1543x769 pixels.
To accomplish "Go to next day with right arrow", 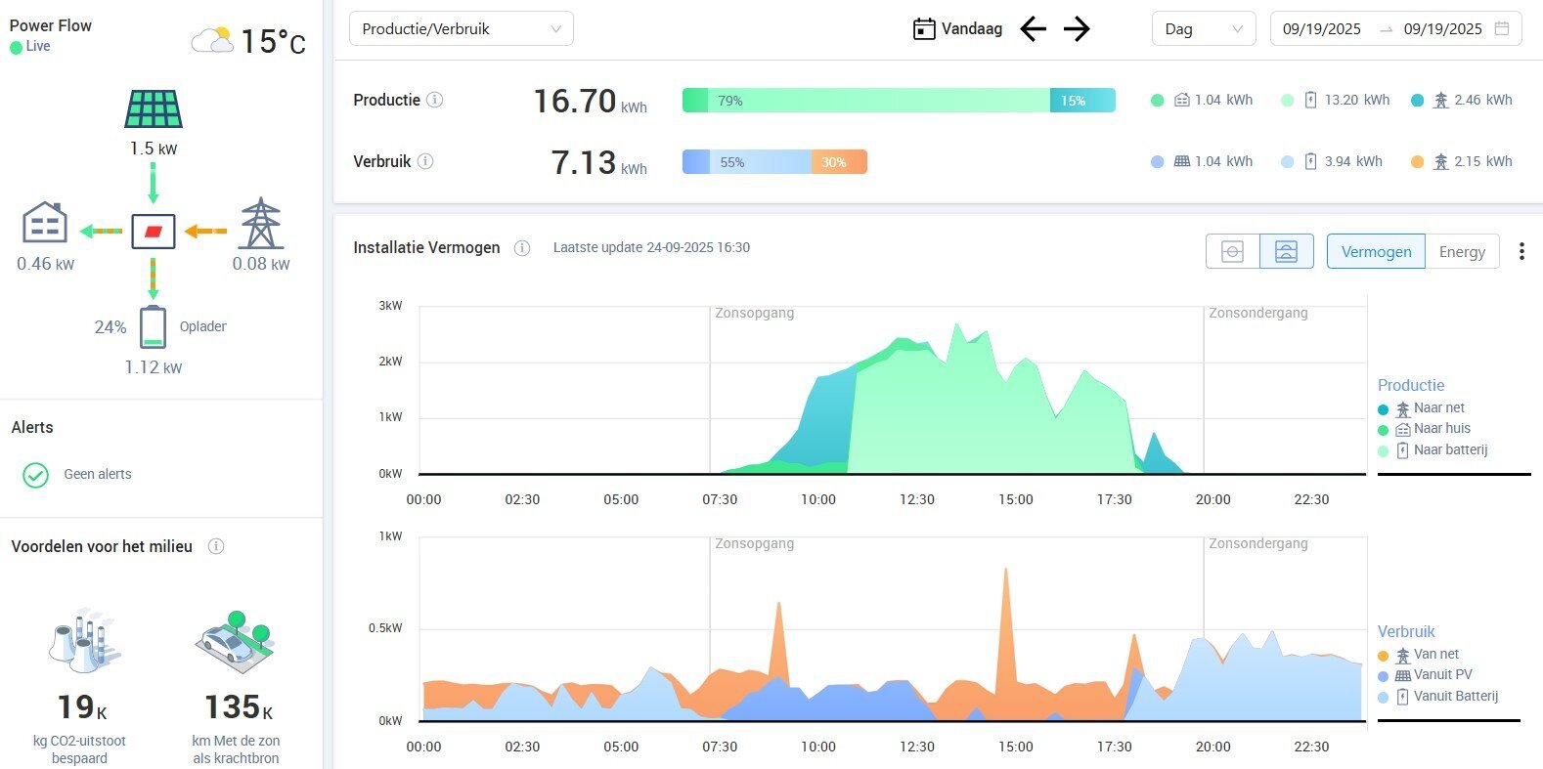I will 1077,29.
